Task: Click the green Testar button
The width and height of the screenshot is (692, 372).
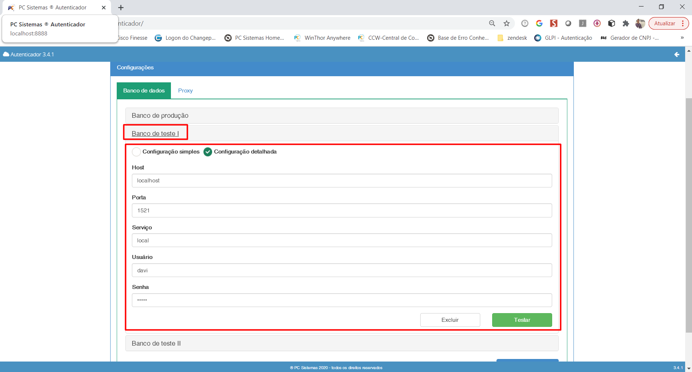Action: click(x=522, y=320)
